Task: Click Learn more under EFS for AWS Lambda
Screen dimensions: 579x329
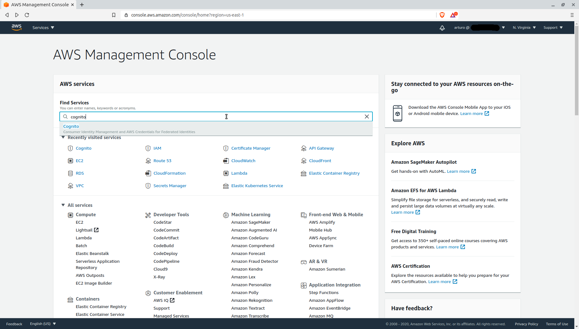Action: point(406,212)
